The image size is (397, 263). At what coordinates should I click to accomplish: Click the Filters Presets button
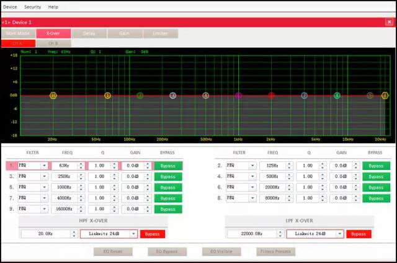coord(276,252)
